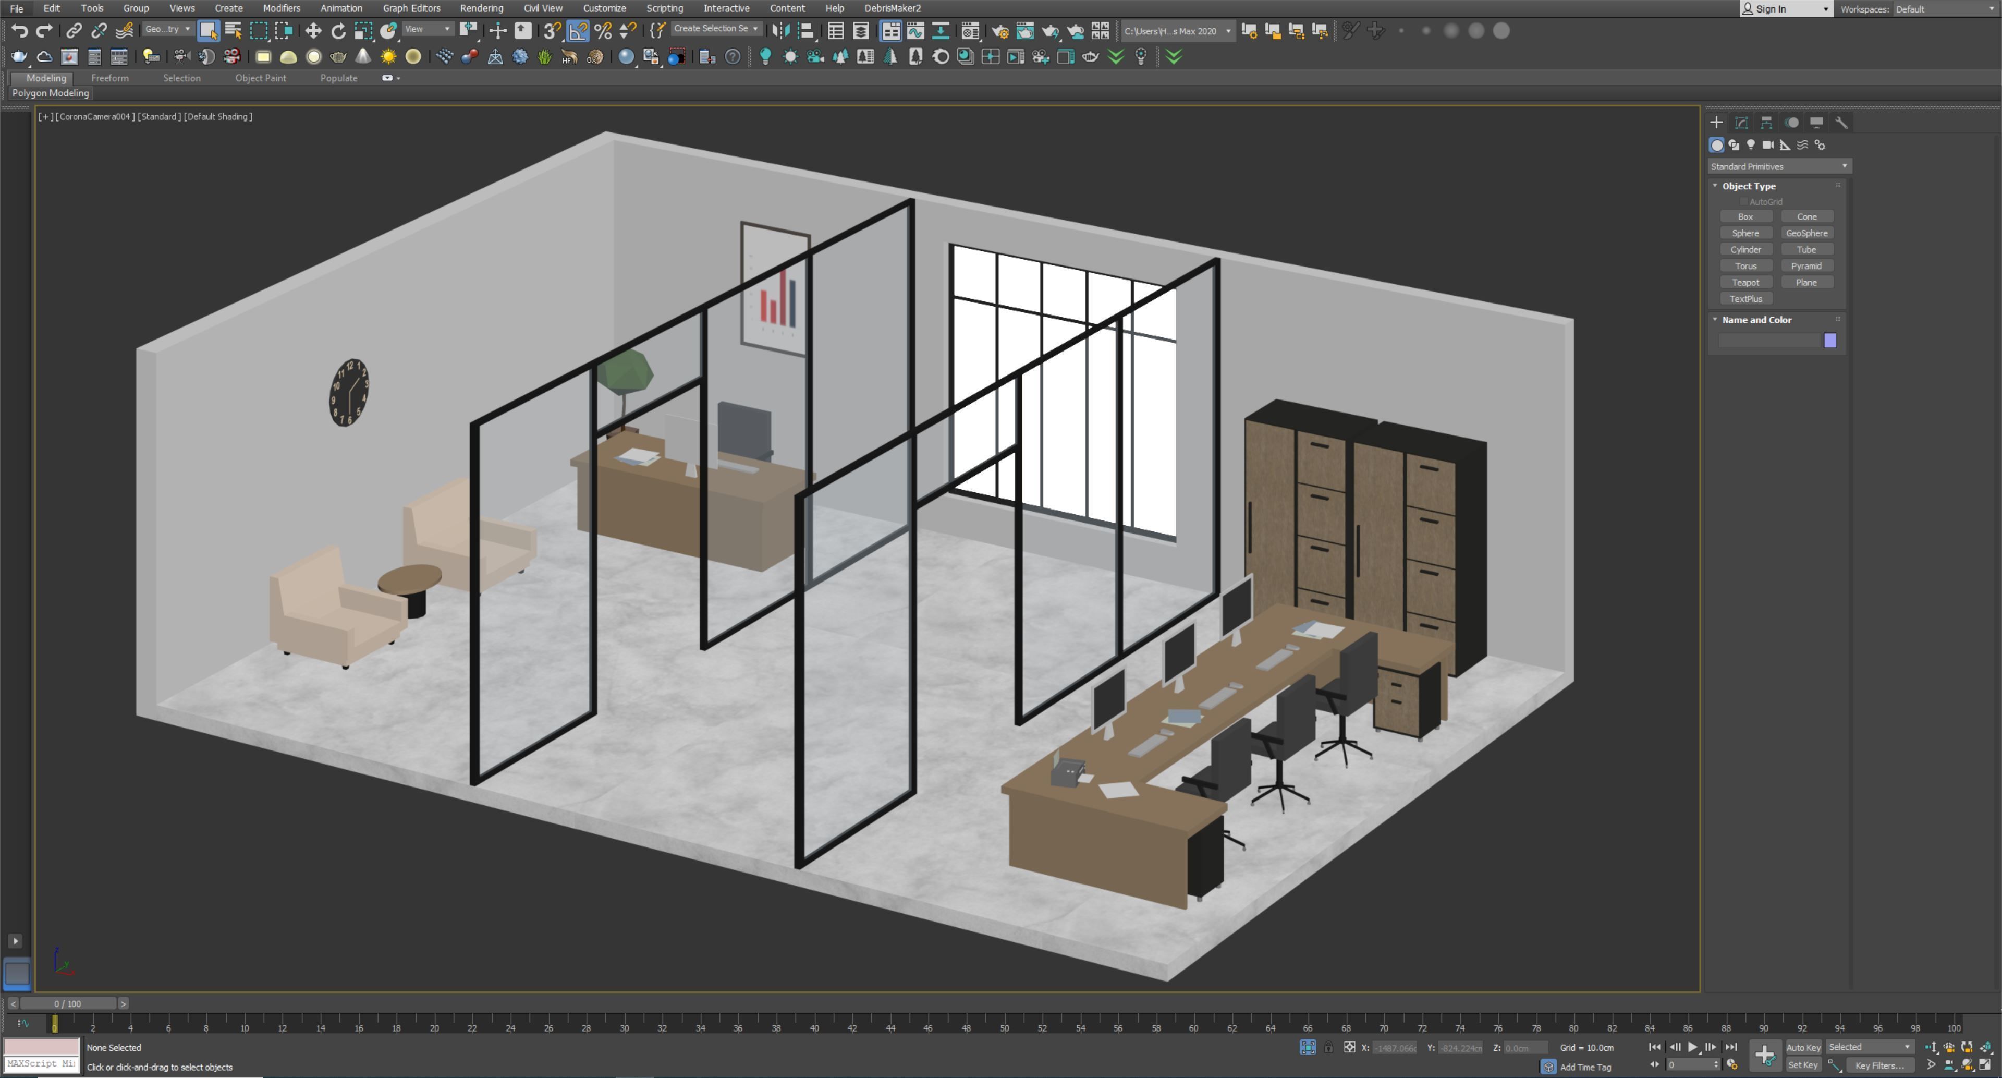Click the purple object color swatch
This screenshot has width=2002, height=1078.
1830,341
